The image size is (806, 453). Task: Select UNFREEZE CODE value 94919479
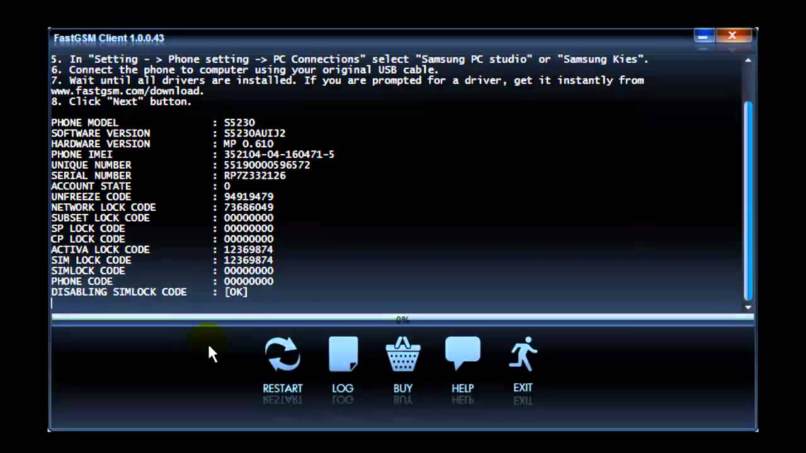[249, 197]
